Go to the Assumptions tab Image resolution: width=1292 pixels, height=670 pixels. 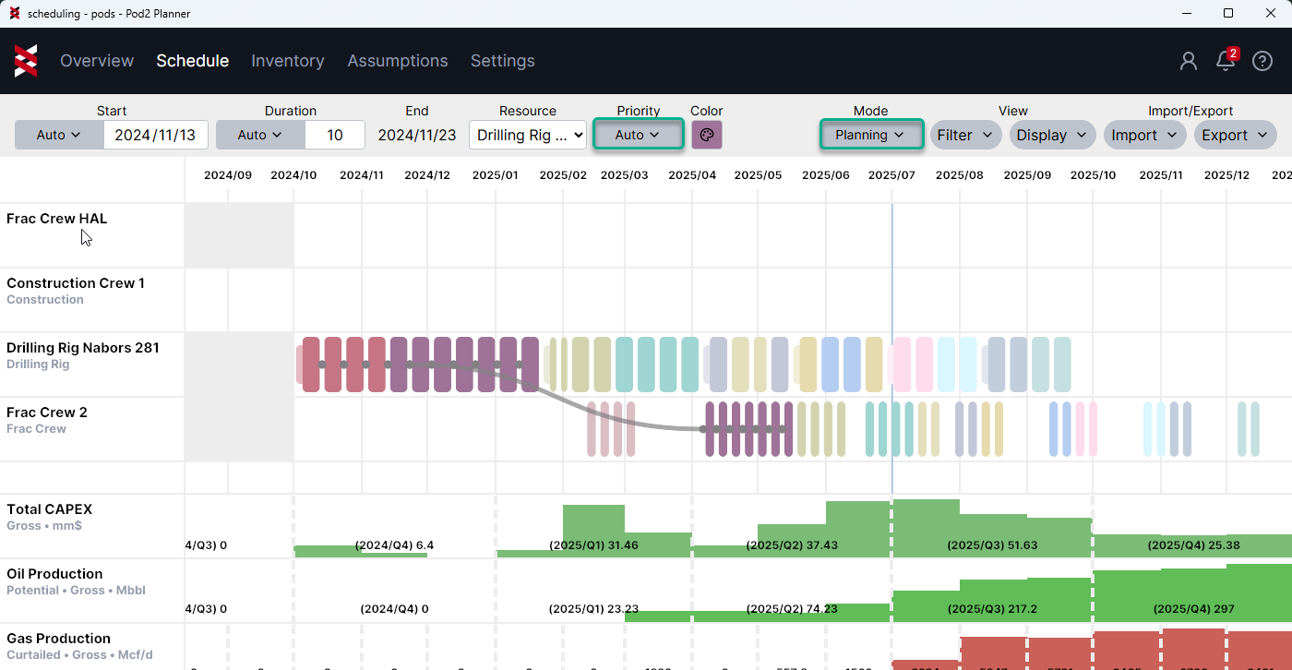coord(398,61)
